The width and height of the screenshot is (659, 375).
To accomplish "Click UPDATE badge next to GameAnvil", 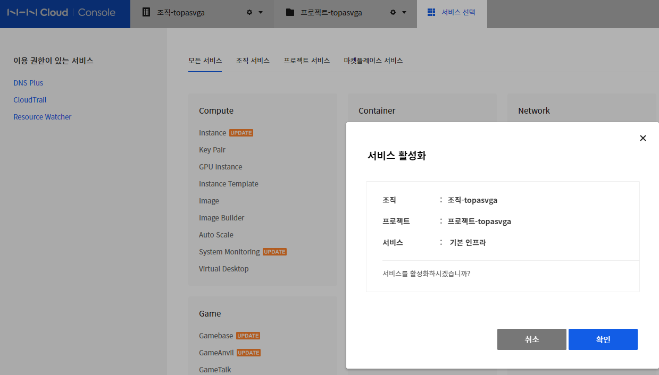I will click(248, 353).
